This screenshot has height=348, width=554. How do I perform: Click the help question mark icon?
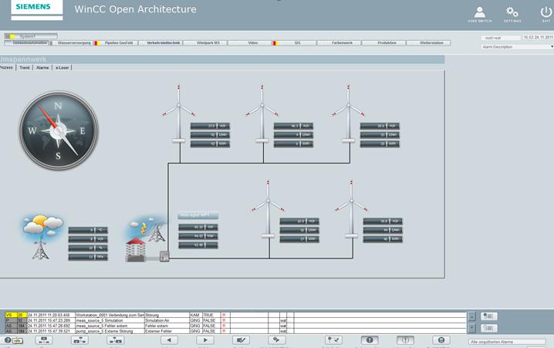[8, 340]
